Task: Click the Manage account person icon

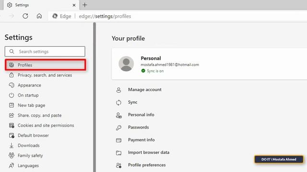Action: coord(118,90)
